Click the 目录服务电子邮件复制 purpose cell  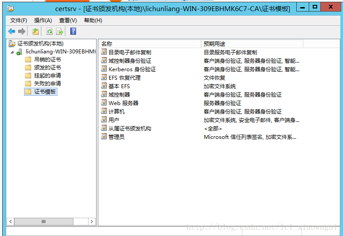pos(230,53)
